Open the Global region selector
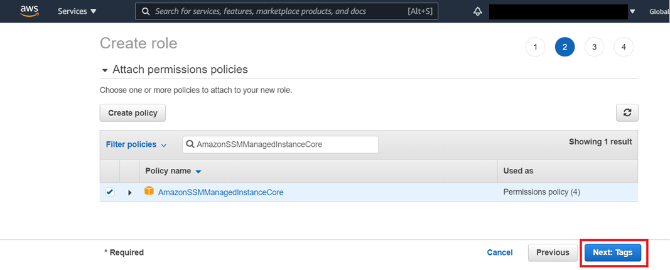 click(659, 11)
